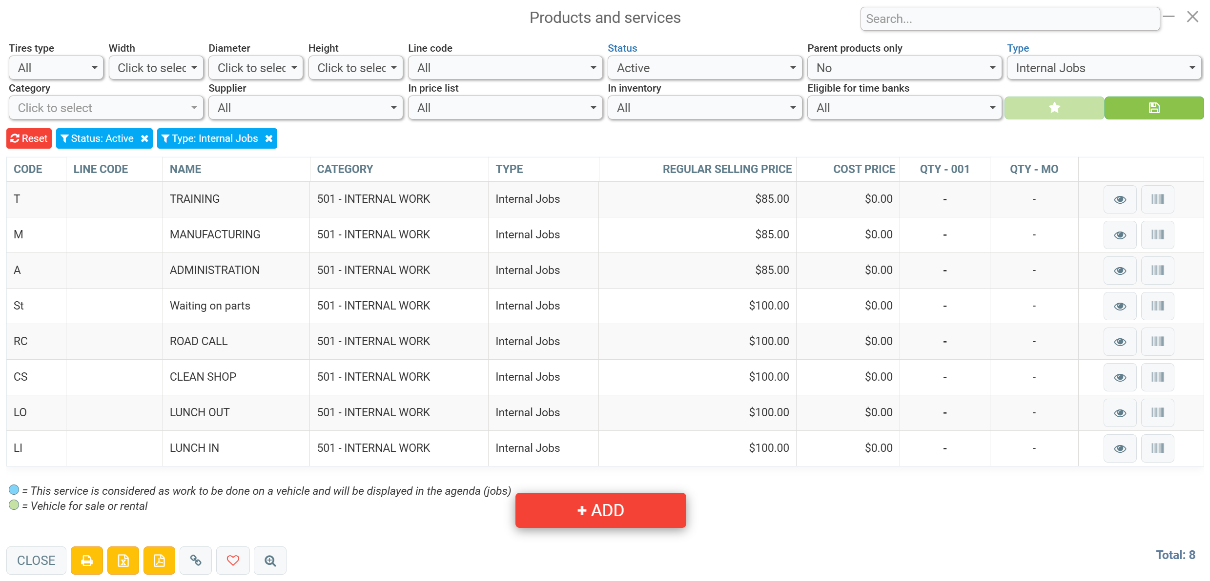Click the Search input field
Screen dimensions: 1210x581
1009,19
